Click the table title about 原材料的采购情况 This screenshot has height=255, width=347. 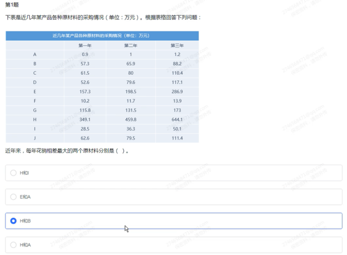coord(102,36)
